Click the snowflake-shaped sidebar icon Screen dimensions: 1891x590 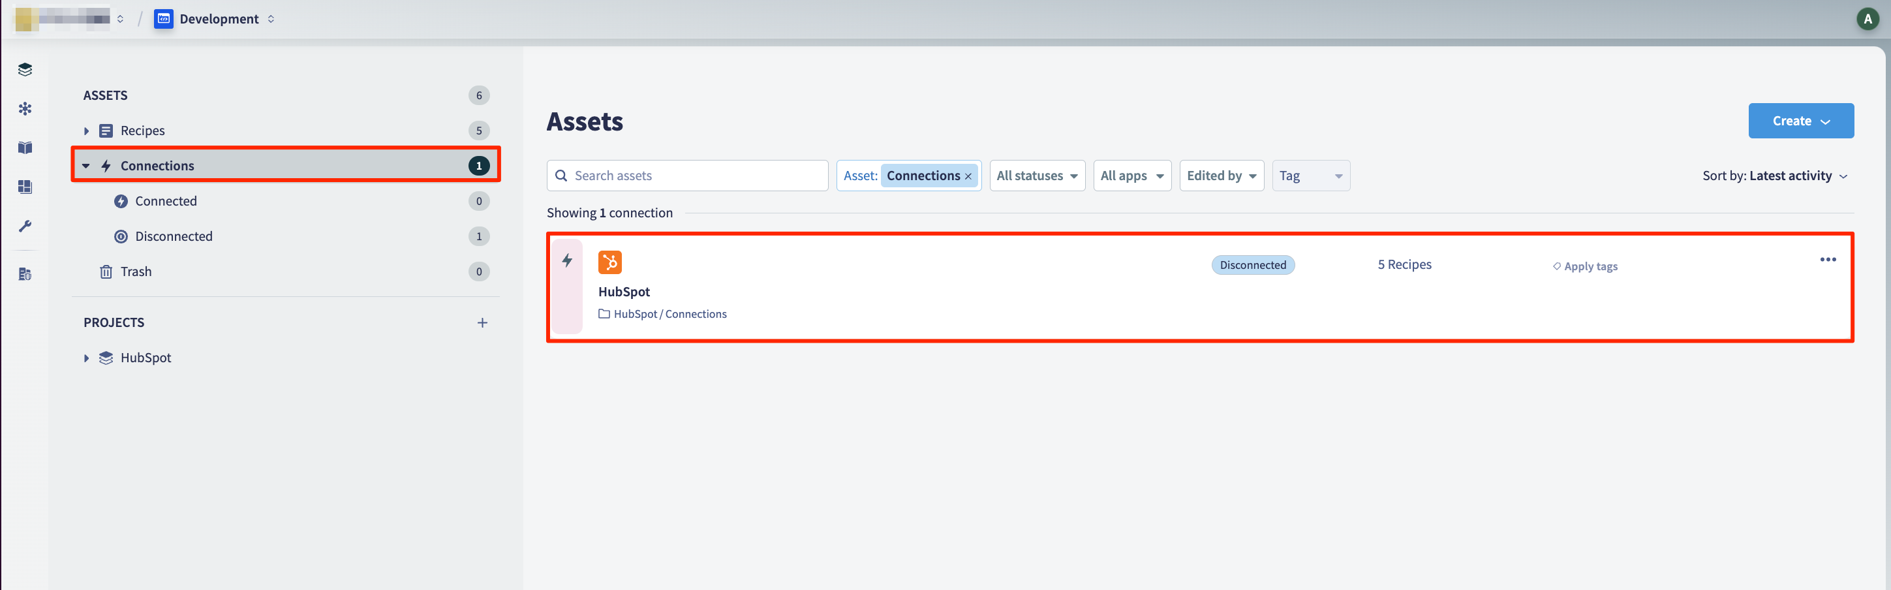click(25, 108)
